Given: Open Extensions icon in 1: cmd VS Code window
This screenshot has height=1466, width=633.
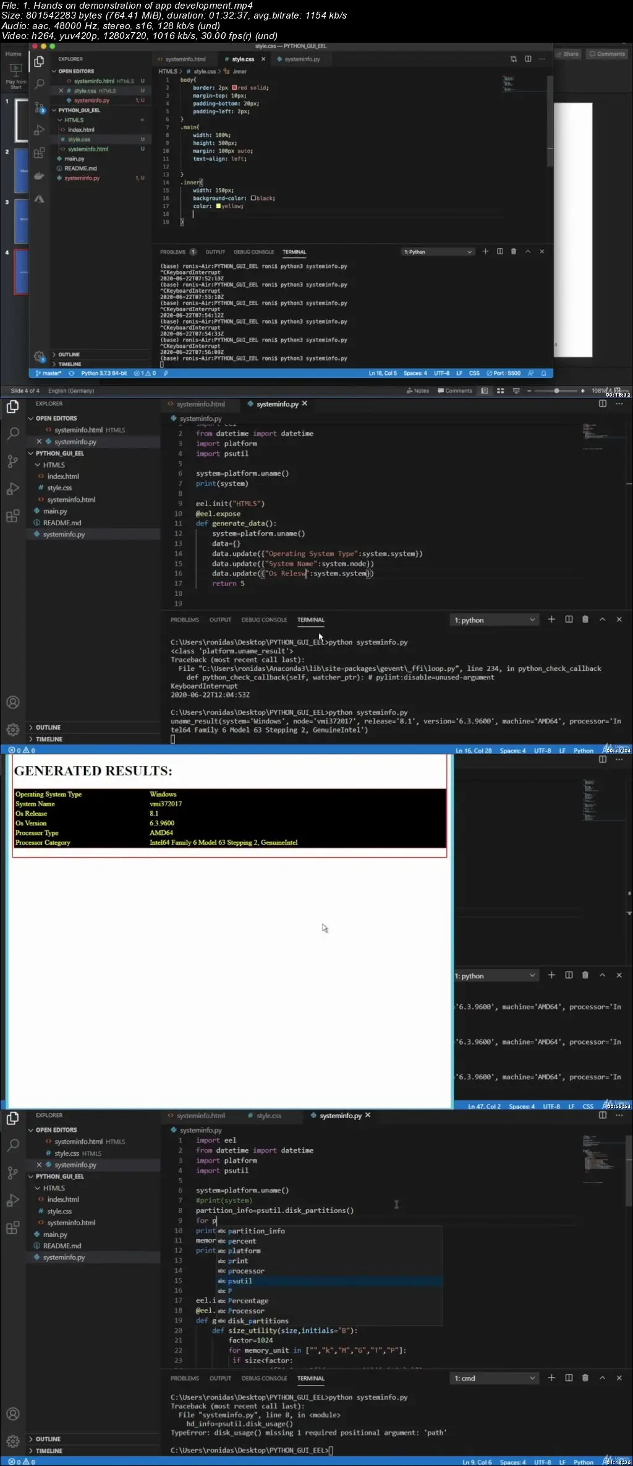Looking at the screenshot, I should click(12, 1228).
